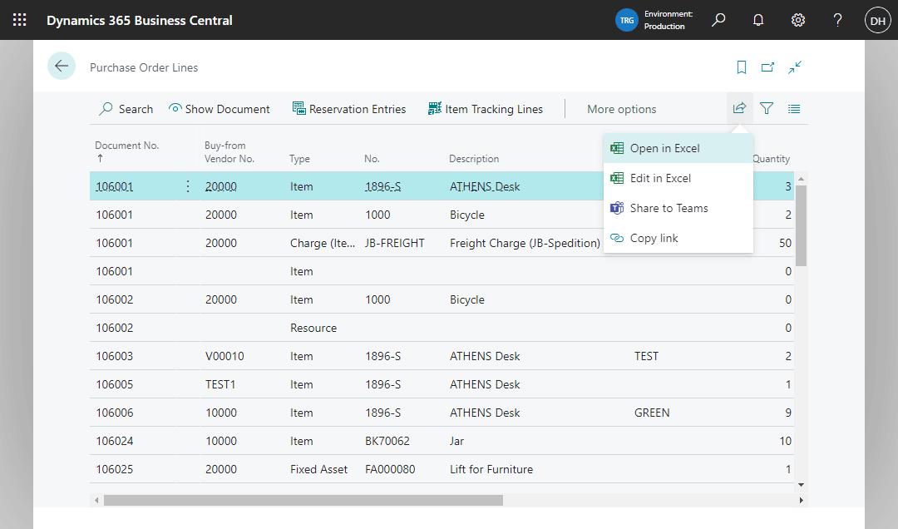Open page in a new window
Image resolution: width=898 pixels, height=529 pixels.
(x=767, y=67)
